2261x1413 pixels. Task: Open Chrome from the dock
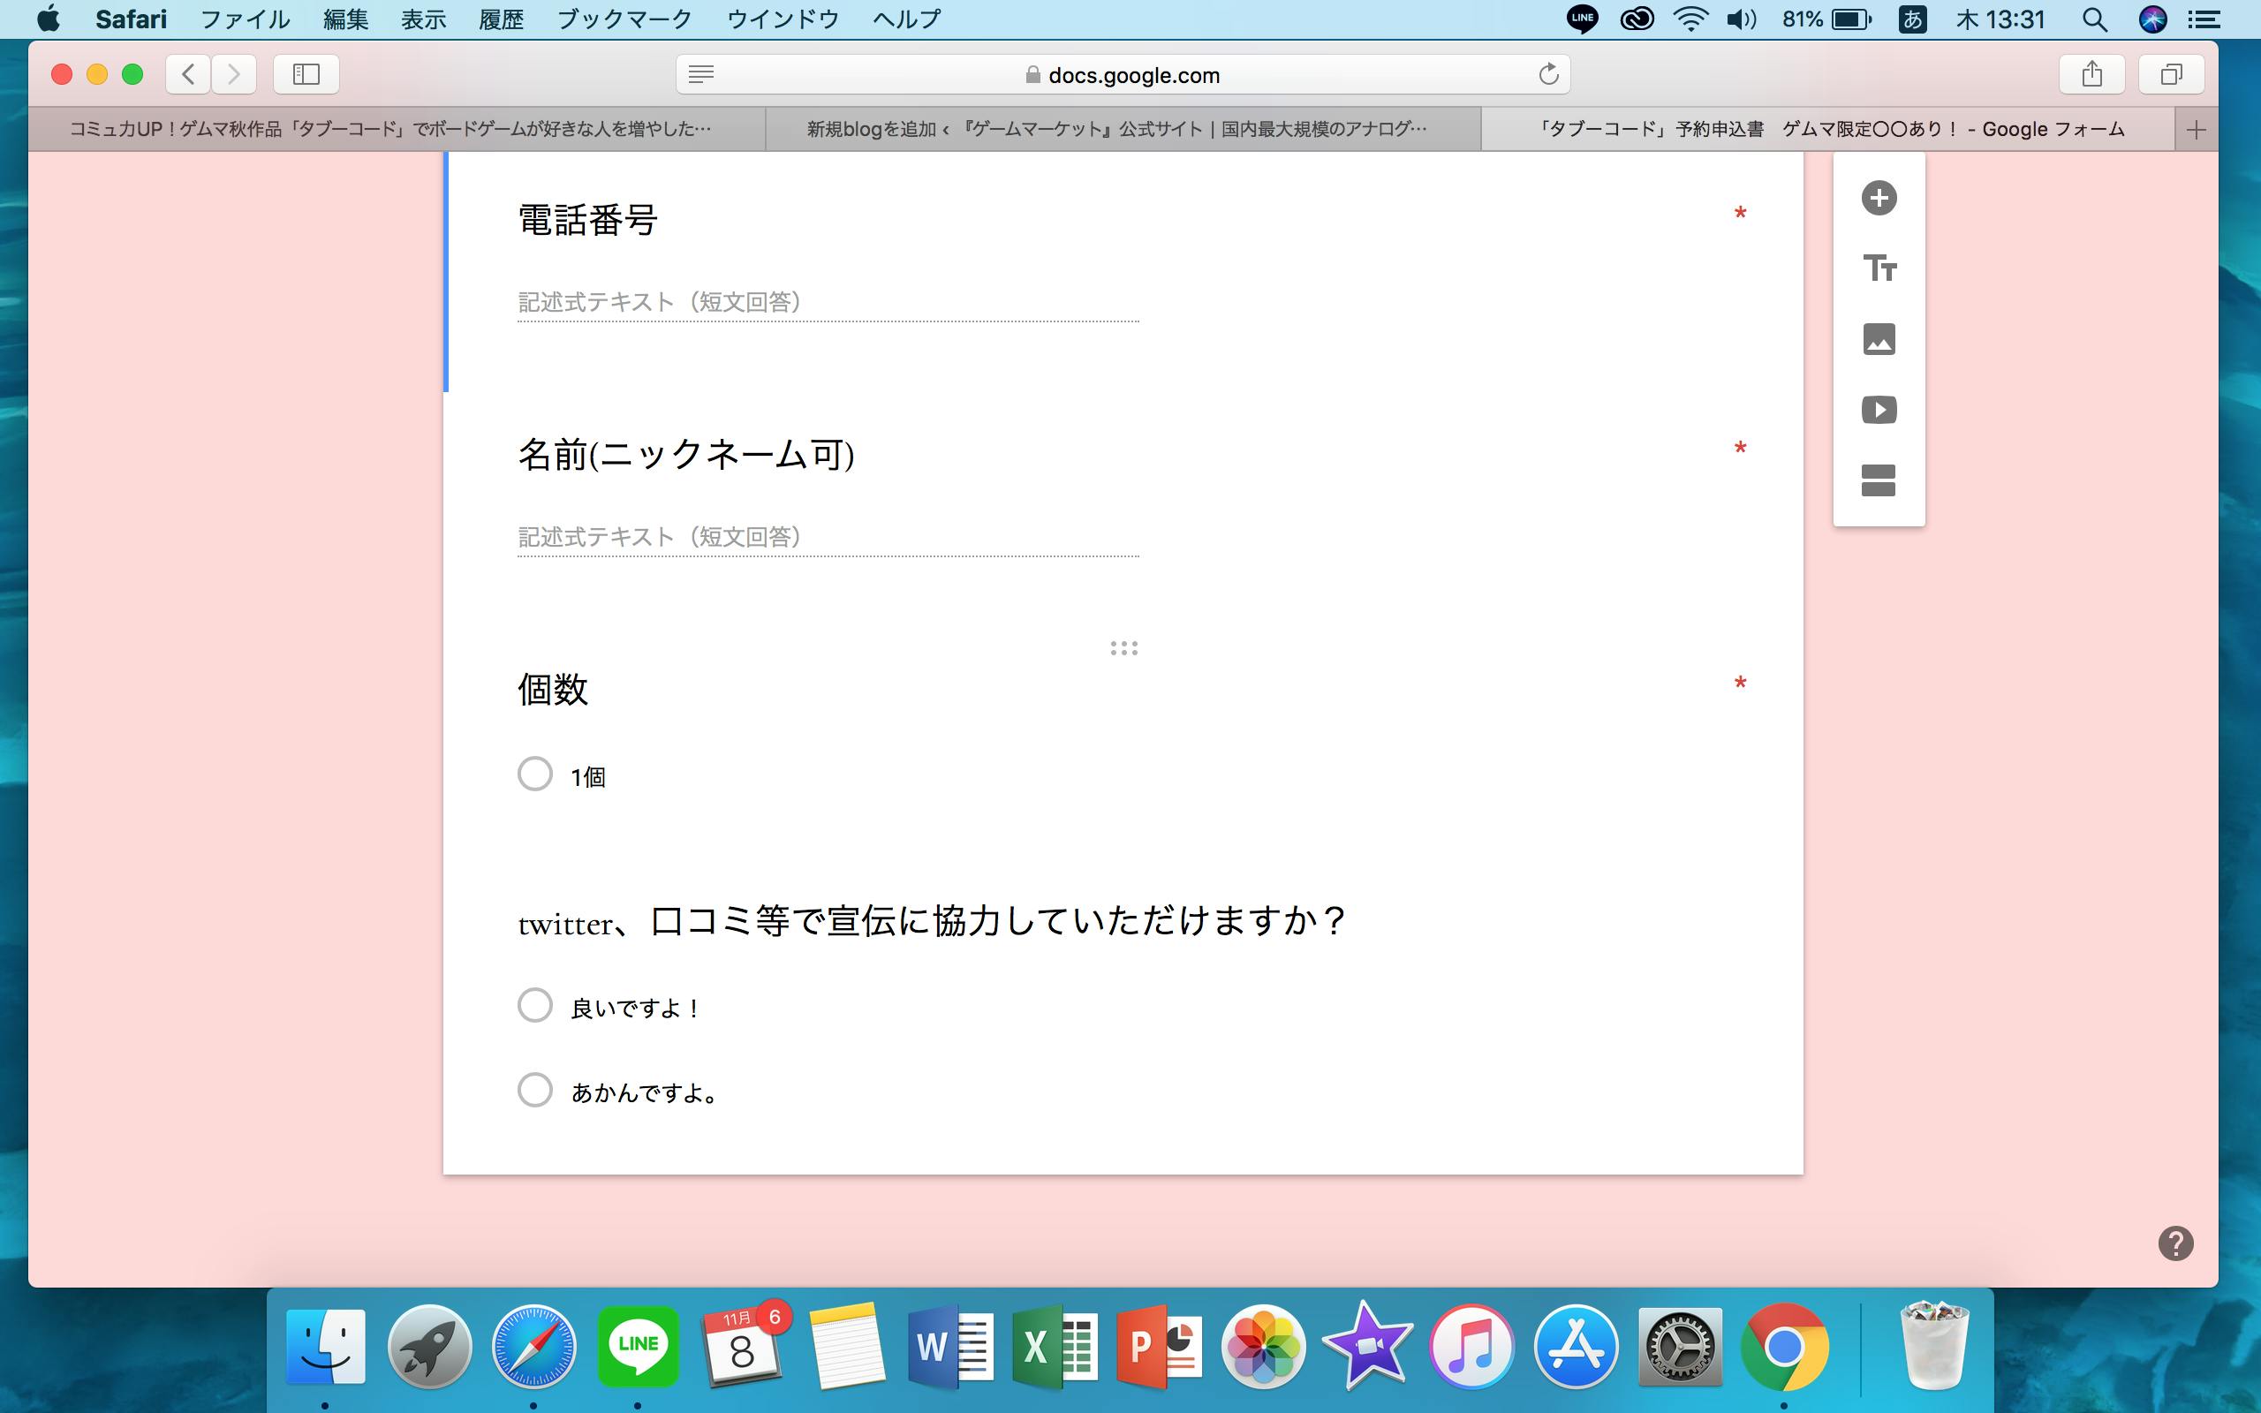tap(1782, 1347)
